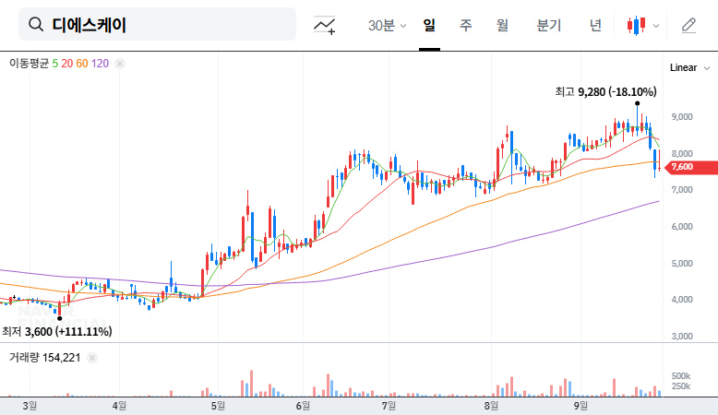
Task: Expand the 30분 interval dropdown
Action: [387, 25]
